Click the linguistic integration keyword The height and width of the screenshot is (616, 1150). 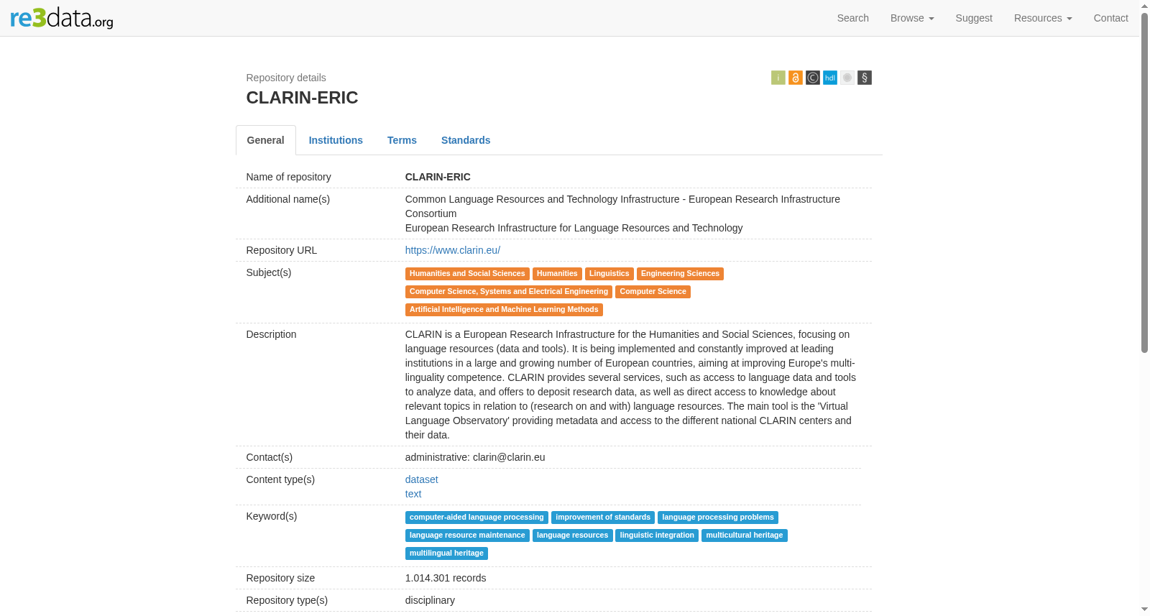point(657,535)
